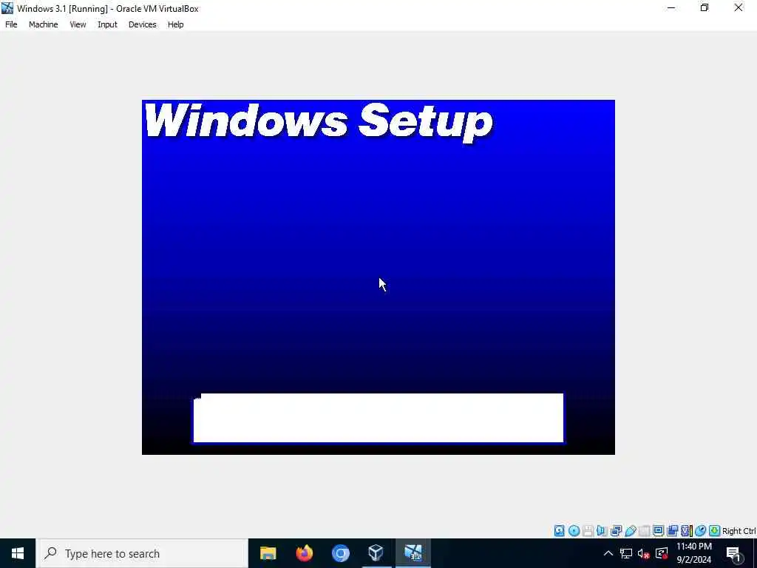Viewport: 757px width, 568px height.
Task: Click the Windows 3.1 VM taskbar icon
Action: click(x=413, y=553)
